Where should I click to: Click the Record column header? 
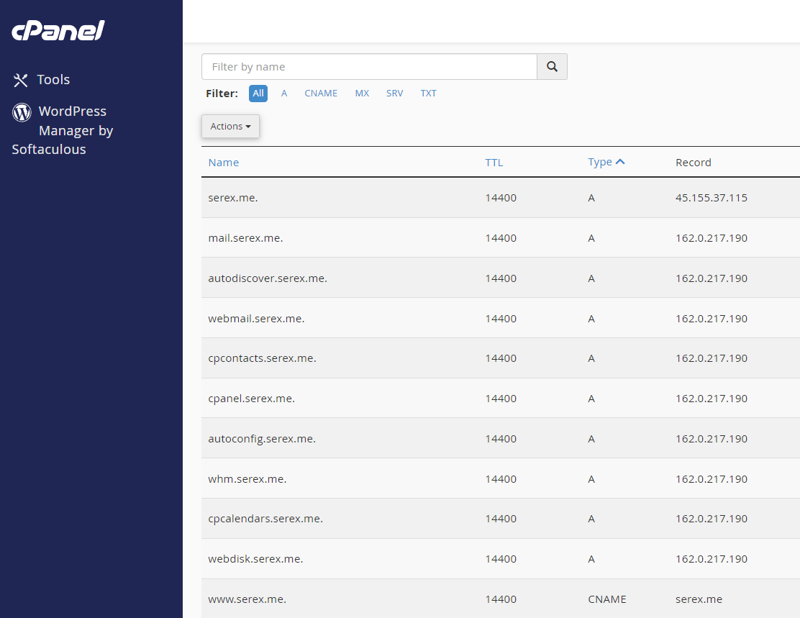tap(693, 163)
